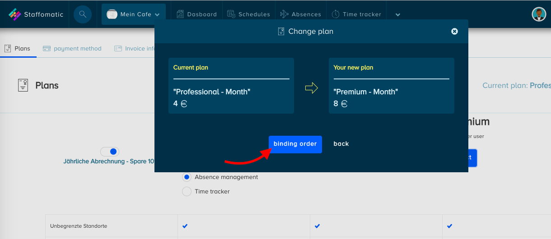The image size is (551, 239).
Task: Click the Change plan dialog title
Action: pos(311,32)
